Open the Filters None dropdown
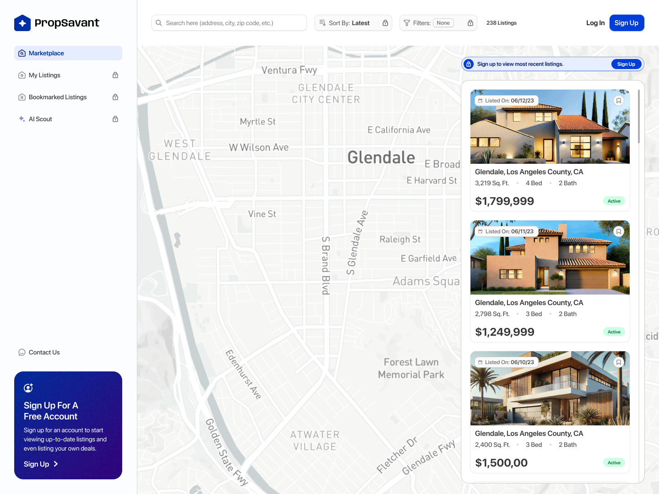The width and height of the screenshot is (659, 494). pyautogui.click(x=438, y=23)
